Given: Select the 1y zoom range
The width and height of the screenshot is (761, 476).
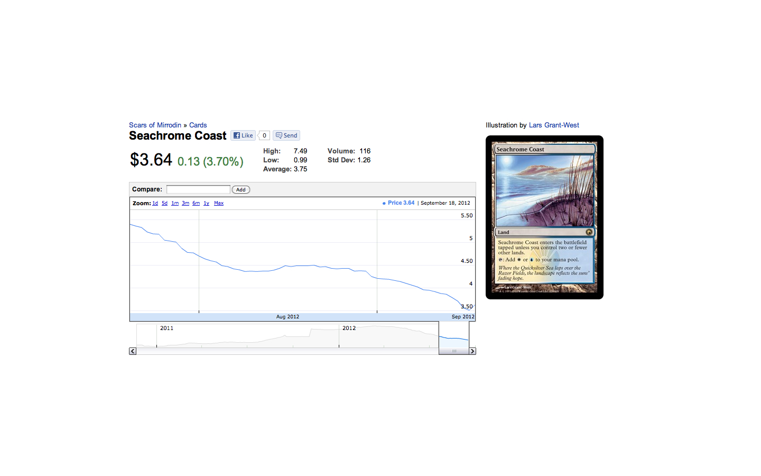Looking at the screenshot, I should (206, 203).
